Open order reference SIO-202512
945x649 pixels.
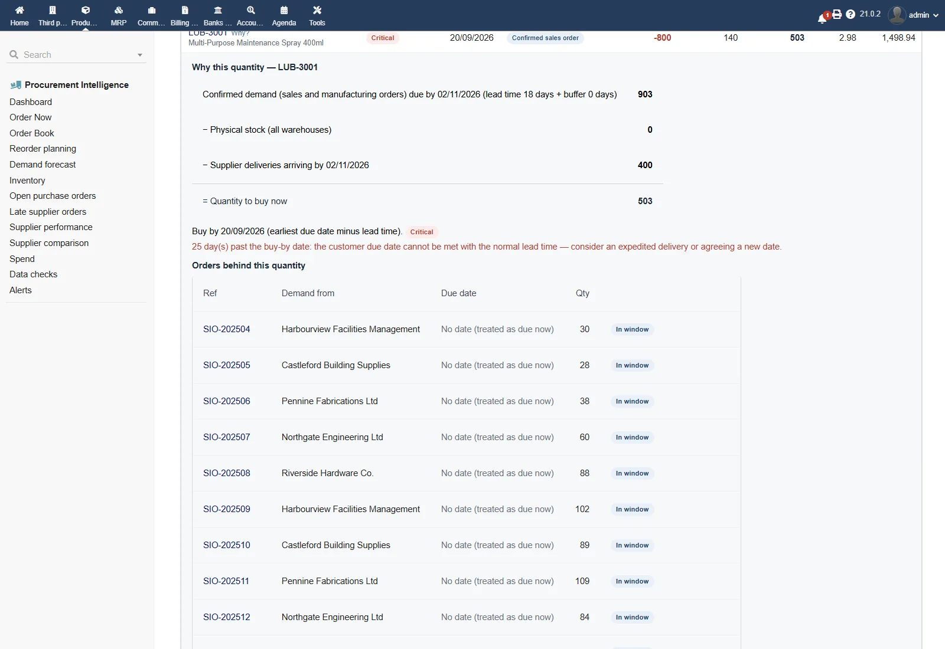[x=227, y=617]
